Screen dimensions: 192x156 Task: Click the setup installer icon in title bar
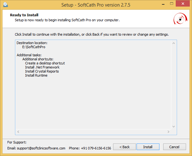tap(5, 5)
